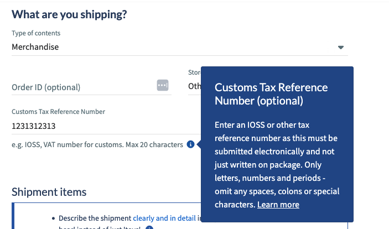Viewport: 389px width, 229px height.
Task: Click the autofill icon in Order ID field
Action: 162,85
